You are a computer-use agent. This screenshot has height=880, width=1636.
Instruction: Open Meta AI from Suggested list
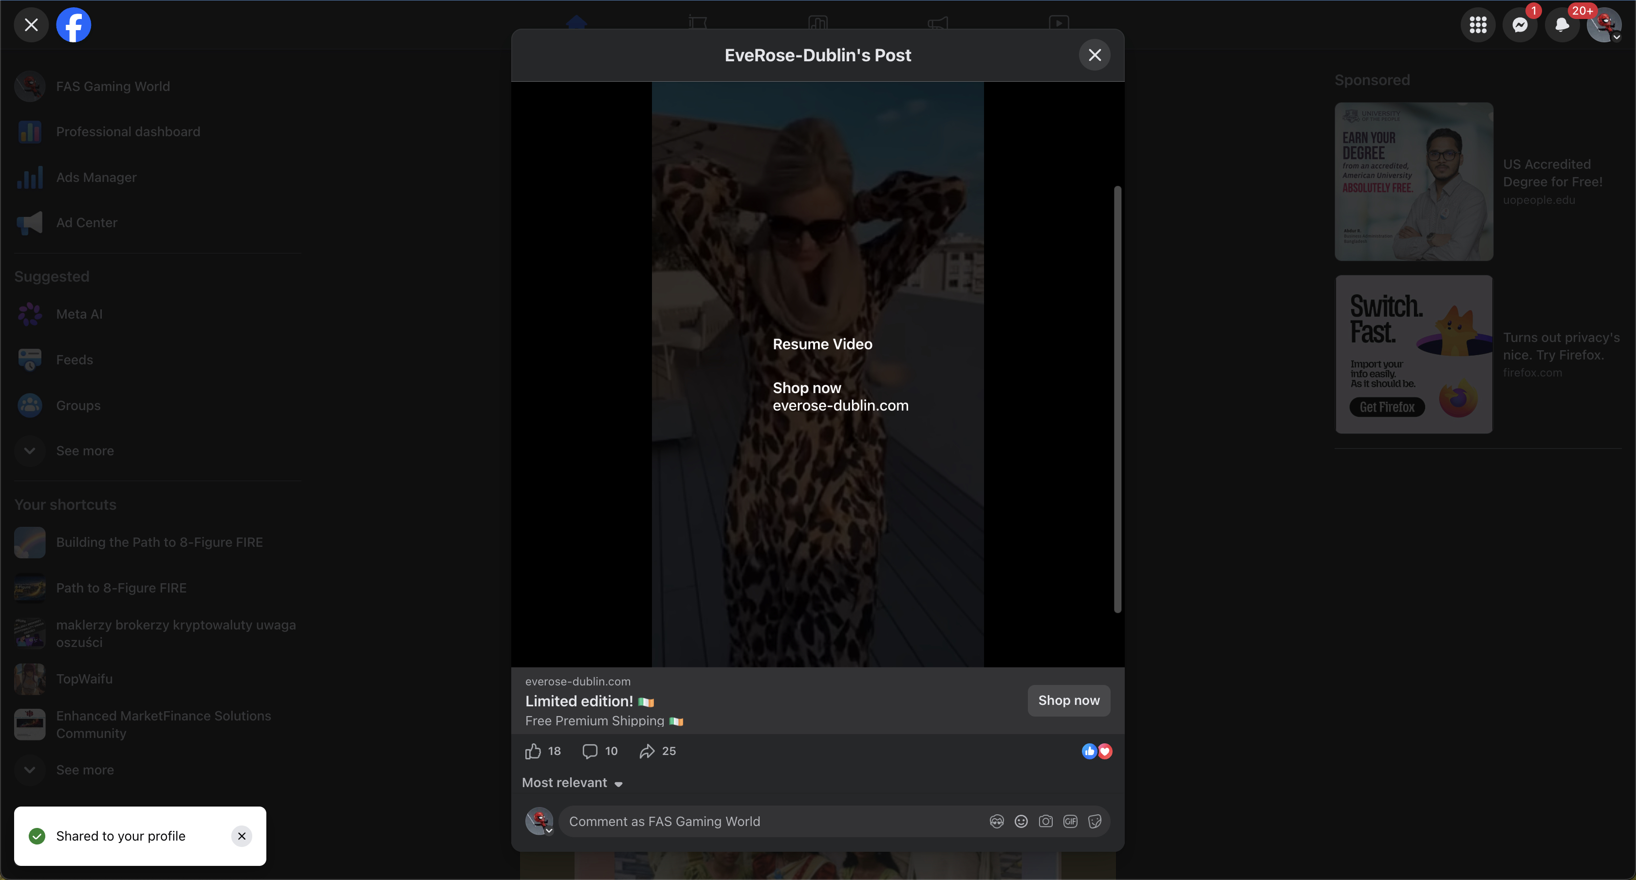[157, 314]
